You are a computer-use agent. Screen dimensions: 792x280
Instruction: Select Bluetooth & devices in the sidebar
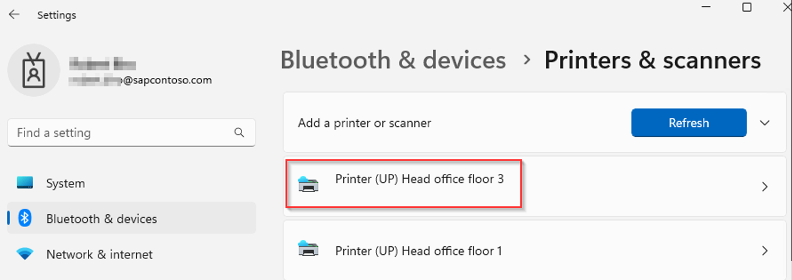point(101,219)
